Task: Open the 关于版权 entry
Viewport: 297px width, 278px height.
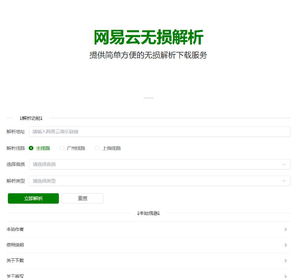Action: [x=148, y=275]
